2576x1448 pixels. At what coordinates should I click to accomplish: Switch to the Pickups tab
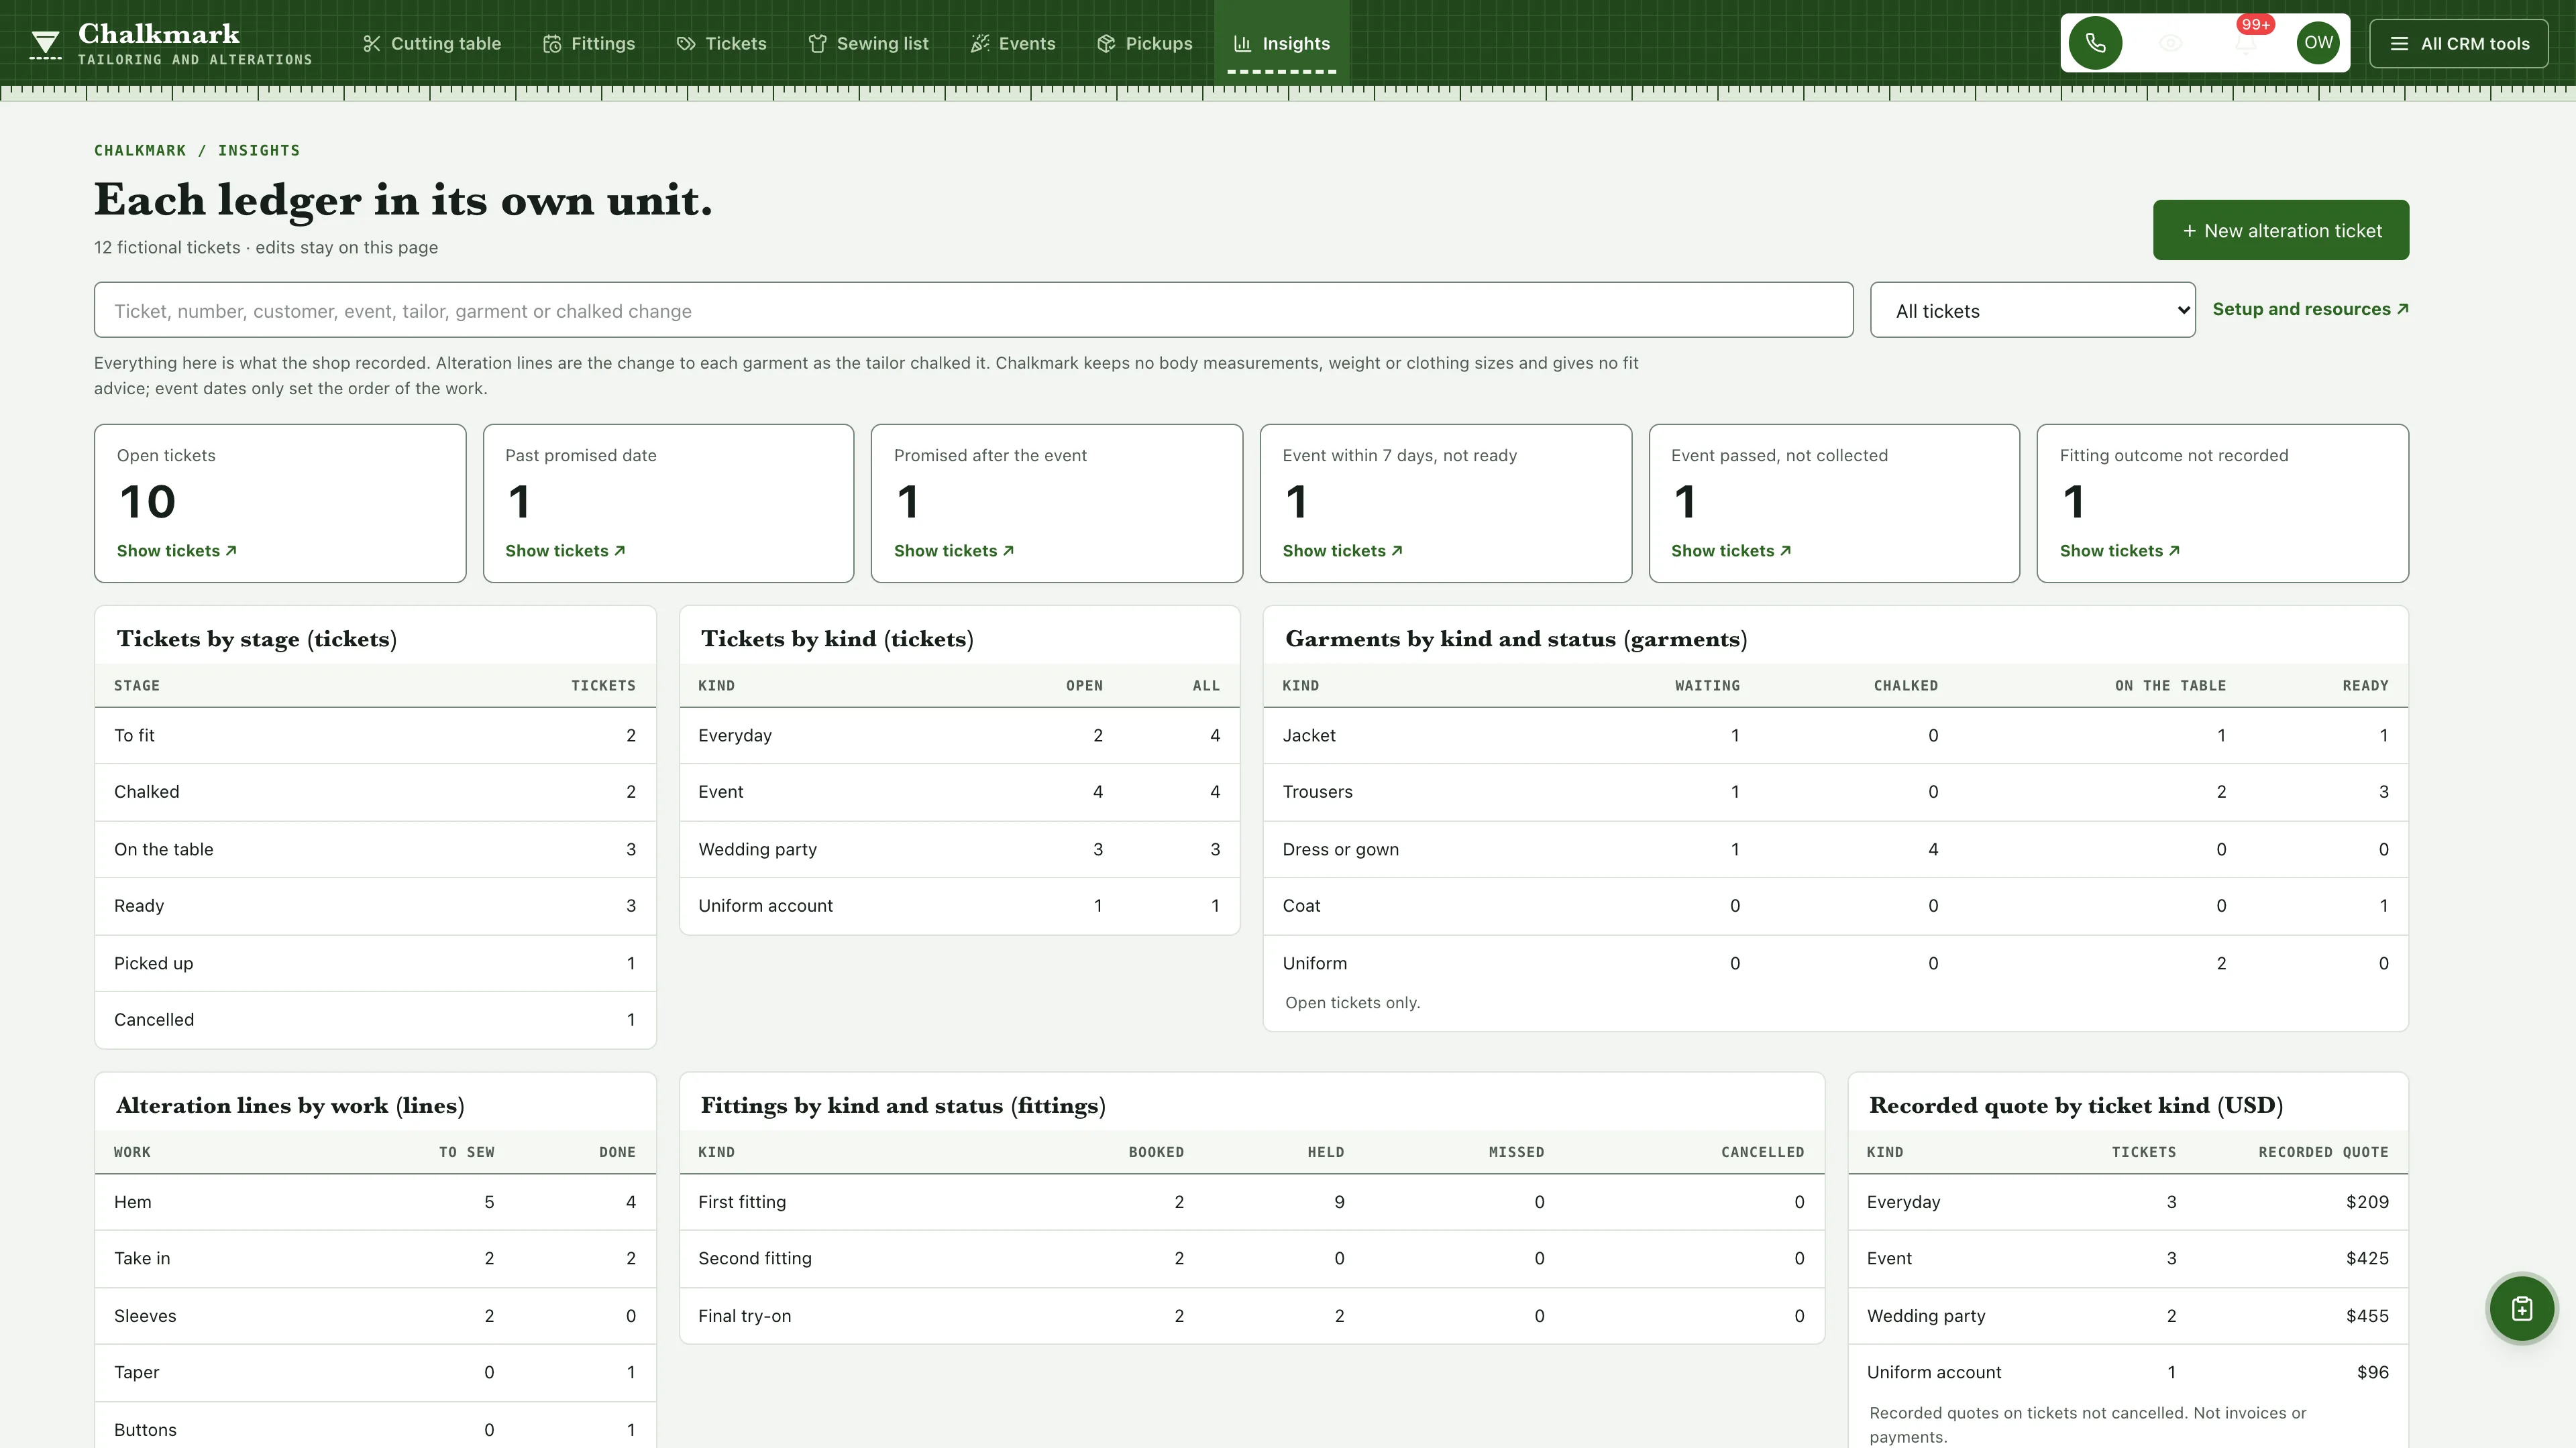(1144, 44)
